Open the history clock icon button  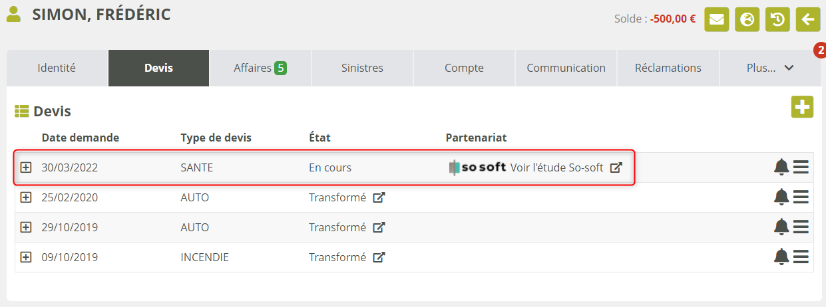pos(777,19)
